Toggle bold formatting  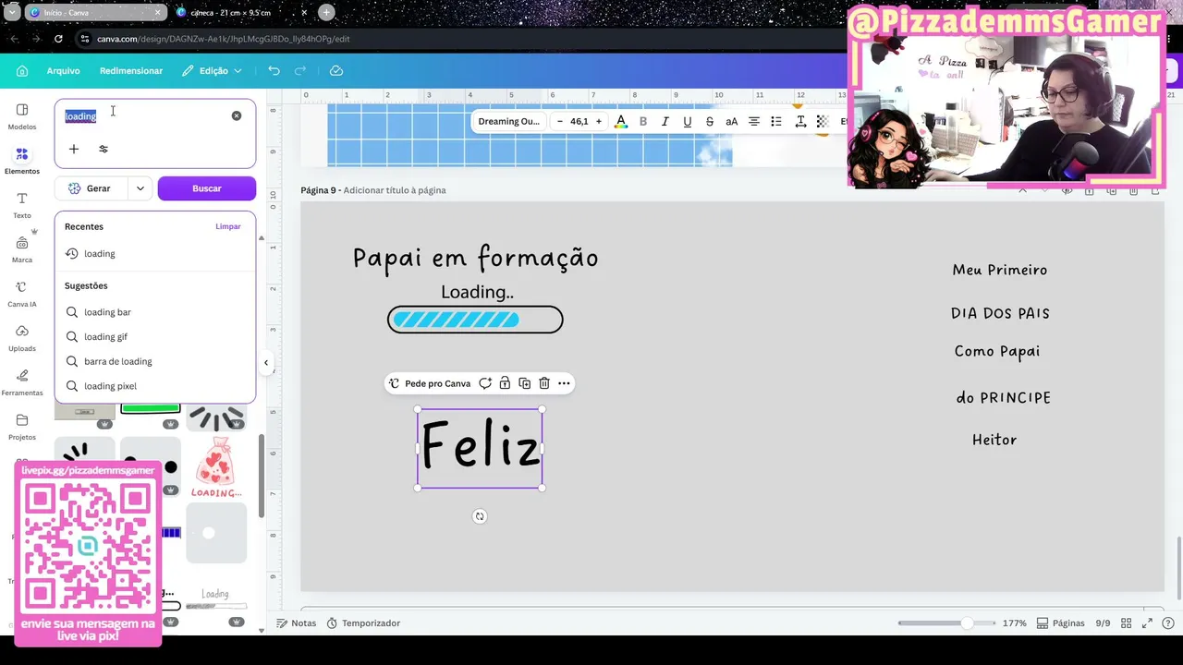tap(643, 121)
